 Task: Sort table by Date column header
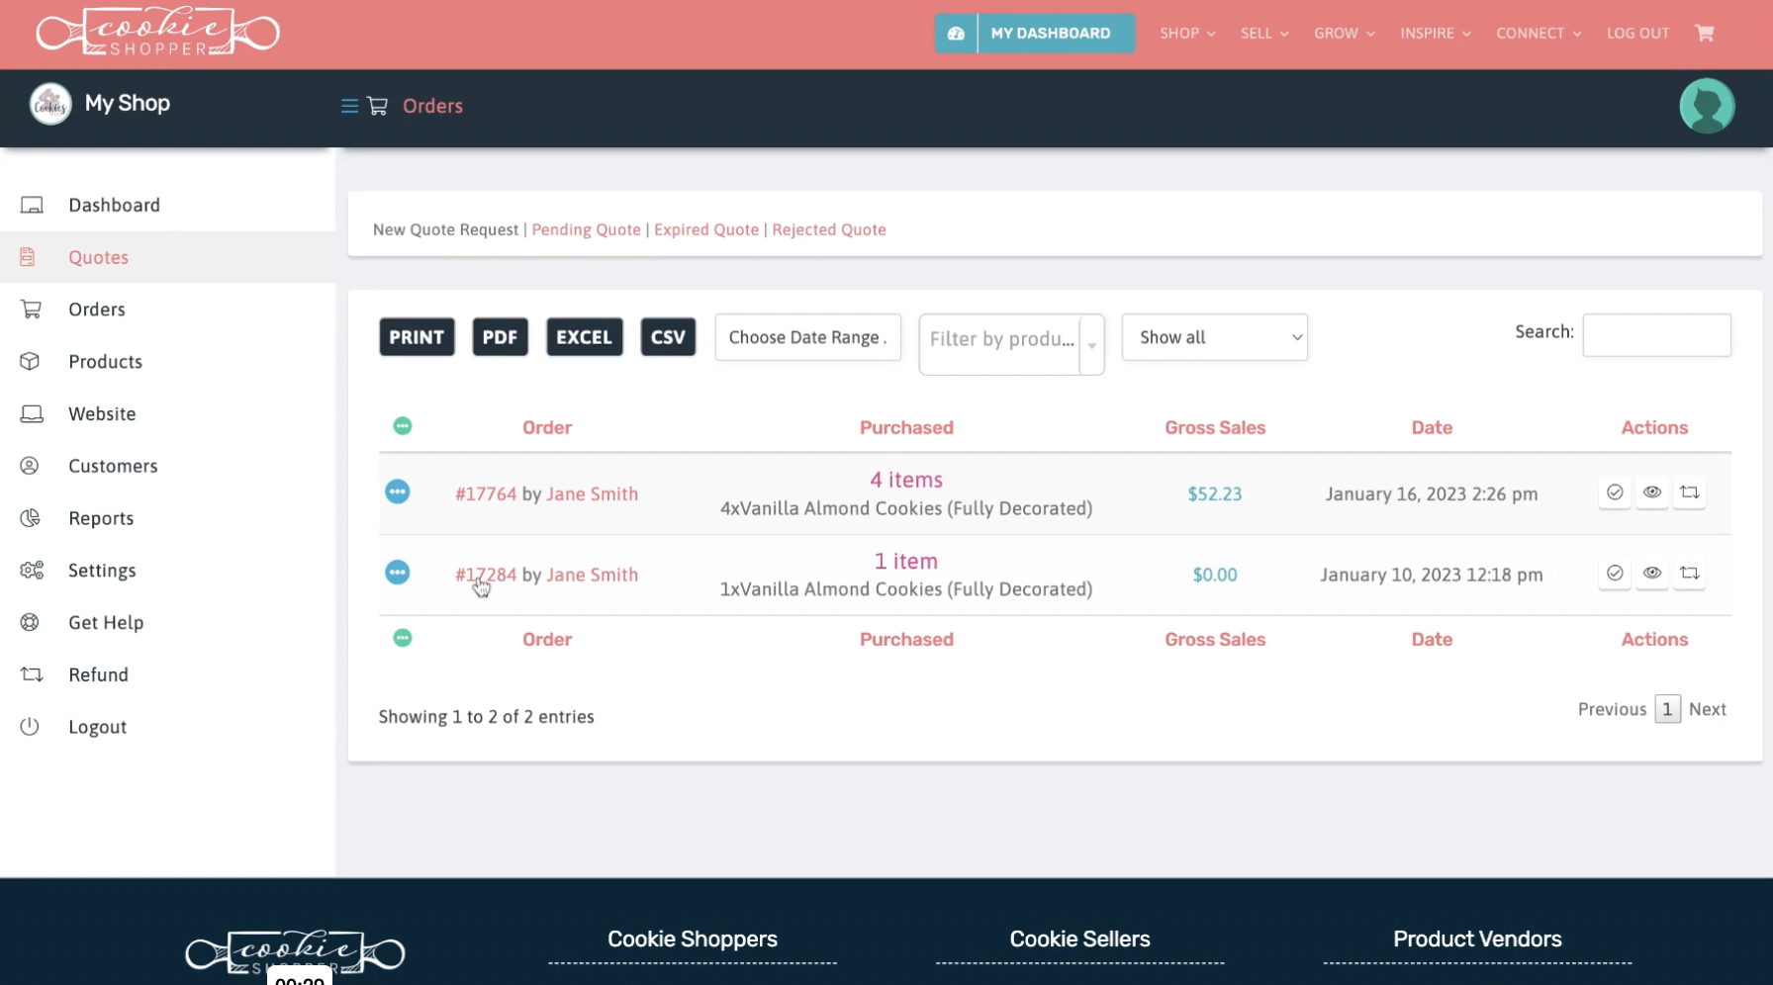click(1432, 427)
